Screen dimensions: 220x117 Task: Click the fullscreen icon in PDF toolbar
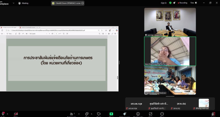(x=112, y=34)
